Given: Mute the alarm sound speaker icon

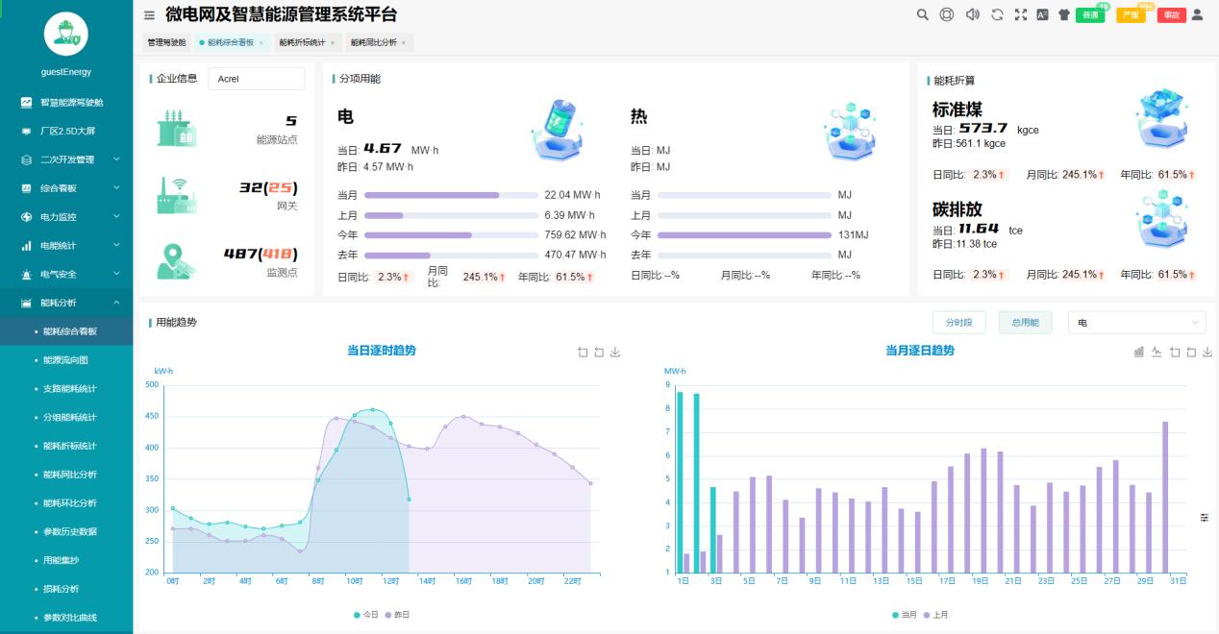Looking at the screenshot, I should coord(972,14).
